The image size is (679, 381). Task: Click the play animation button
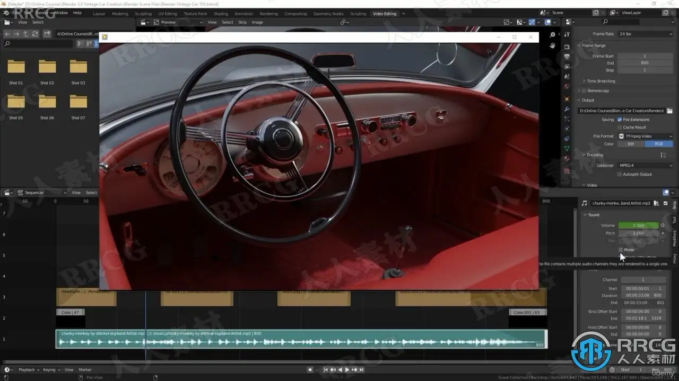click(x=347, y=370)
